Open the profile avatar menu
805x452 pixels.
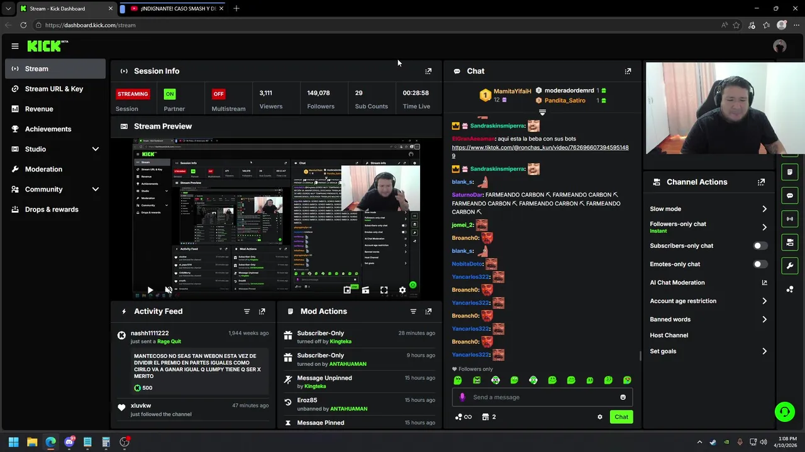coord(780,46)
